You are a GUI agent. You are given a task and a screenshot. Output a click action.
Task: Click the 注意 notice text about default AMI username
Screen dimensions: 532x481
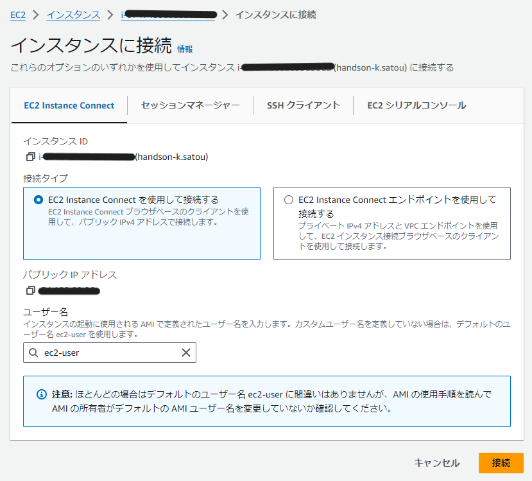tap(271, 401)
